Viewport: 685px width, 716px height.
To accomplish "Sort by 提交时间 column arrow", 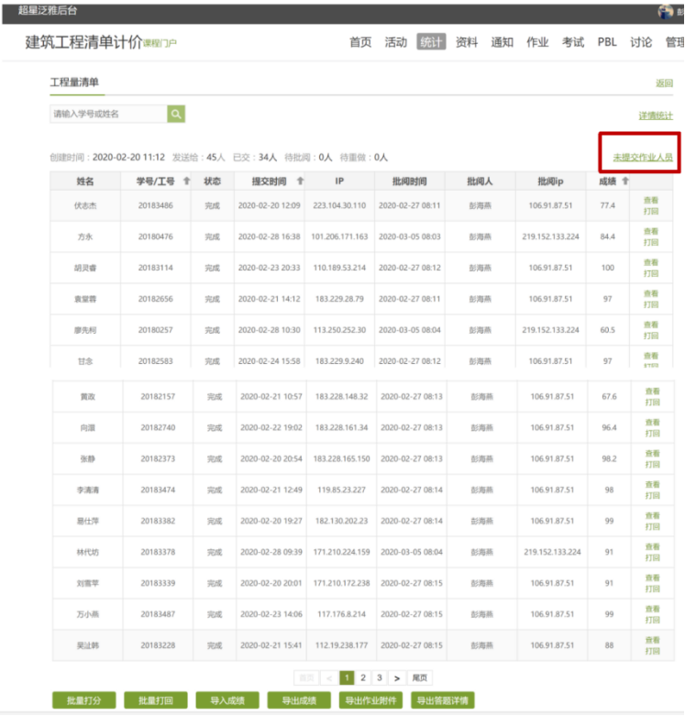I will point(300,181).
